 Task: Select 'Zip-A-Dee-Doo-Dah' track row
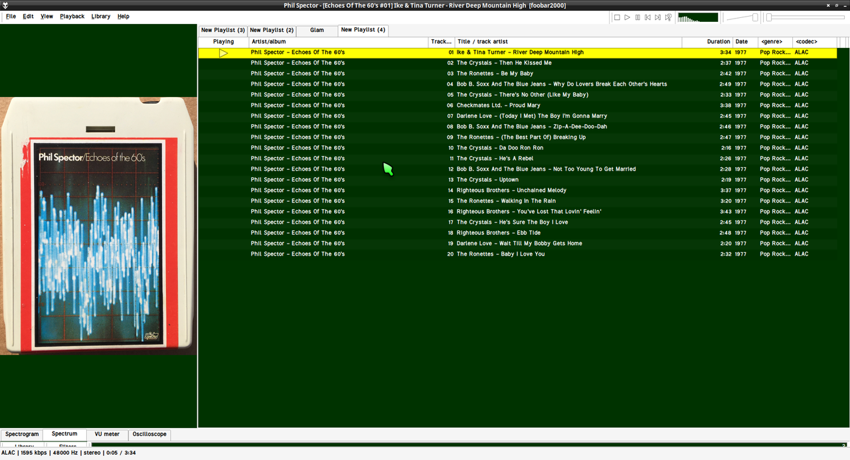518,127
